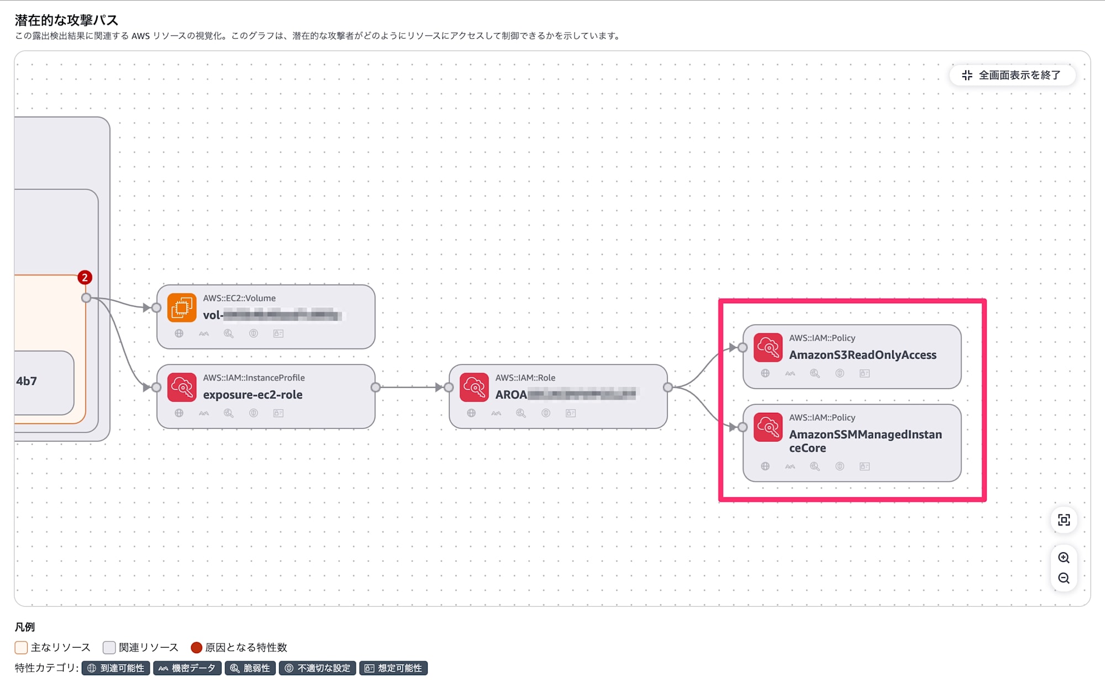Click the AmazonS3ReadOnlyAccess policy name

[862, 355]
